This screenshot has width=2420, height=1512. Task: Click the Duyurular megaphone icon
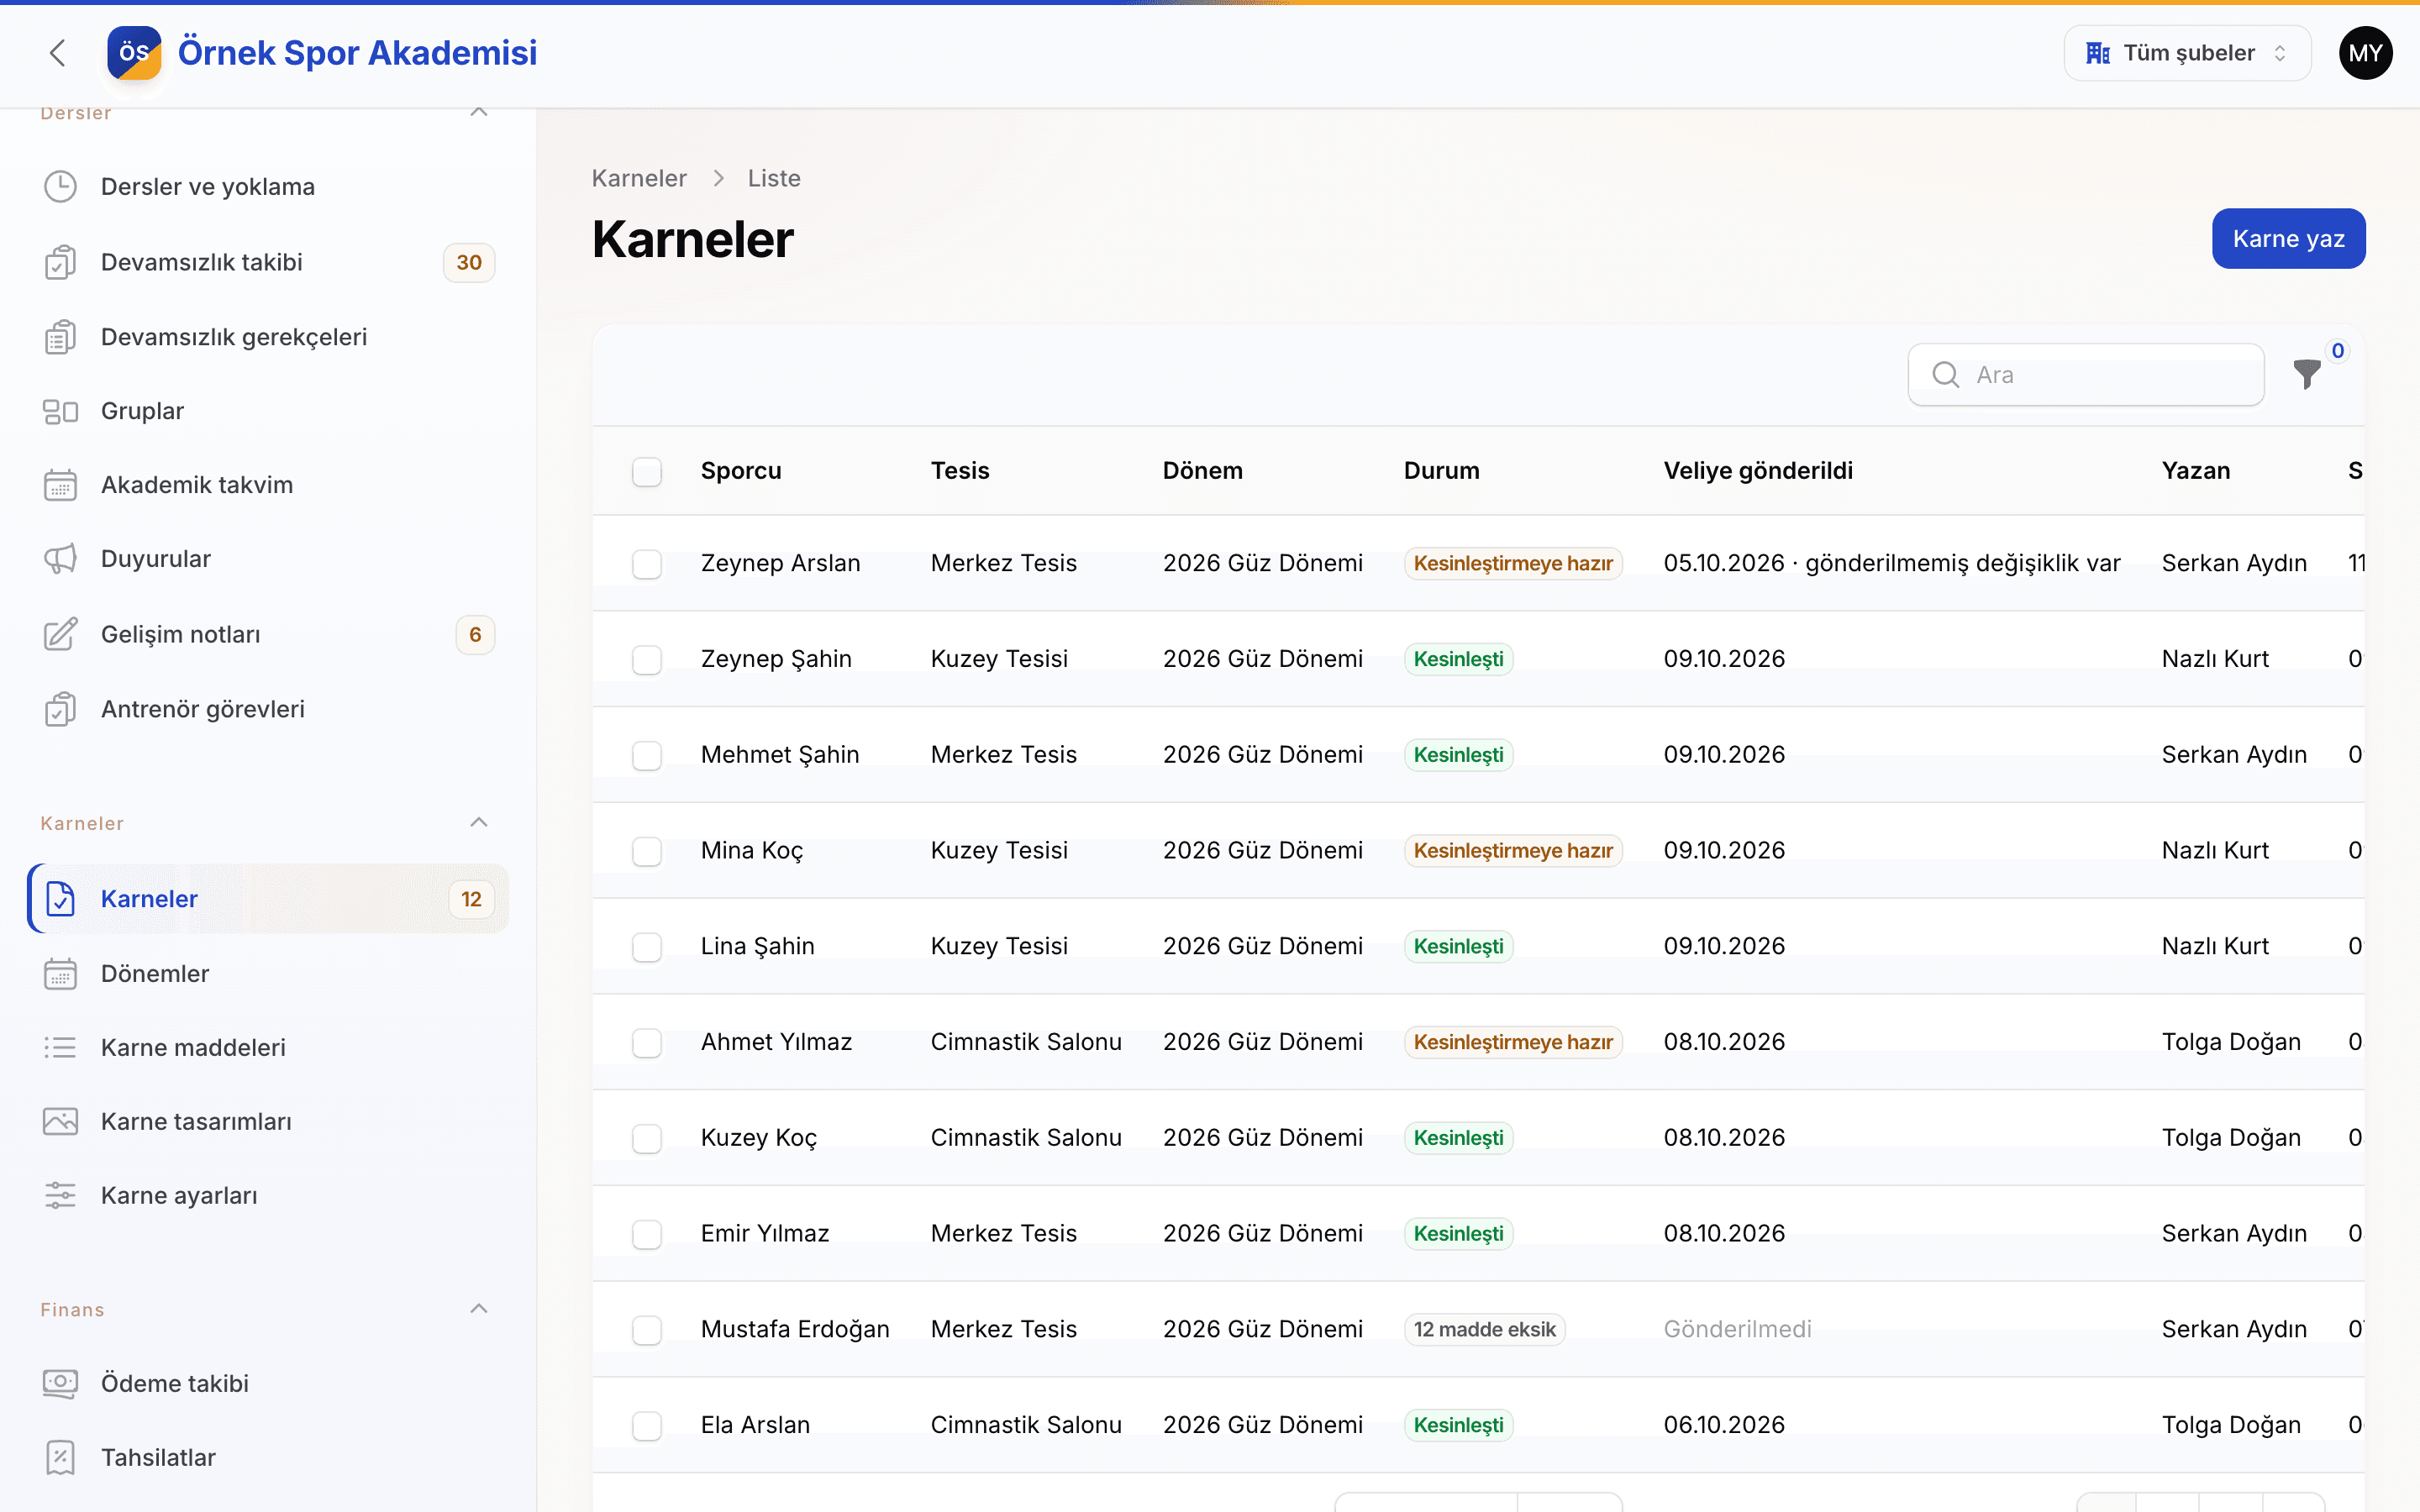[60, 559]
